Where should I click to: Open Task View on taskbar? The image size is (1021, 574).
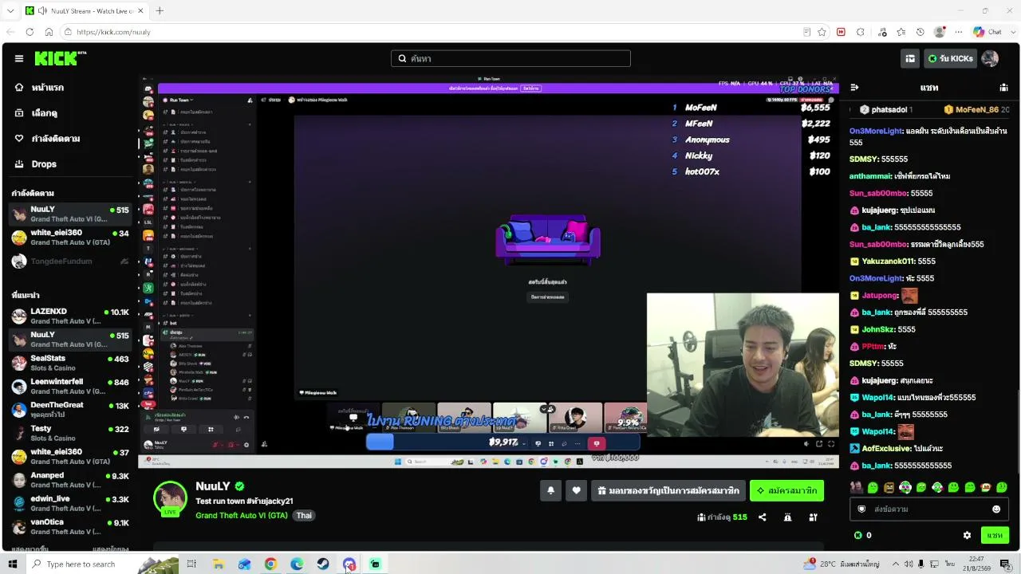pos(191,564)
